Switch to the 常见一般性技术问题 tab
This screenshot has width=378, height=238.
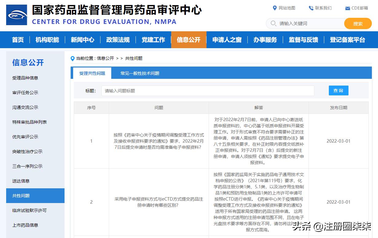coord(140,73)
